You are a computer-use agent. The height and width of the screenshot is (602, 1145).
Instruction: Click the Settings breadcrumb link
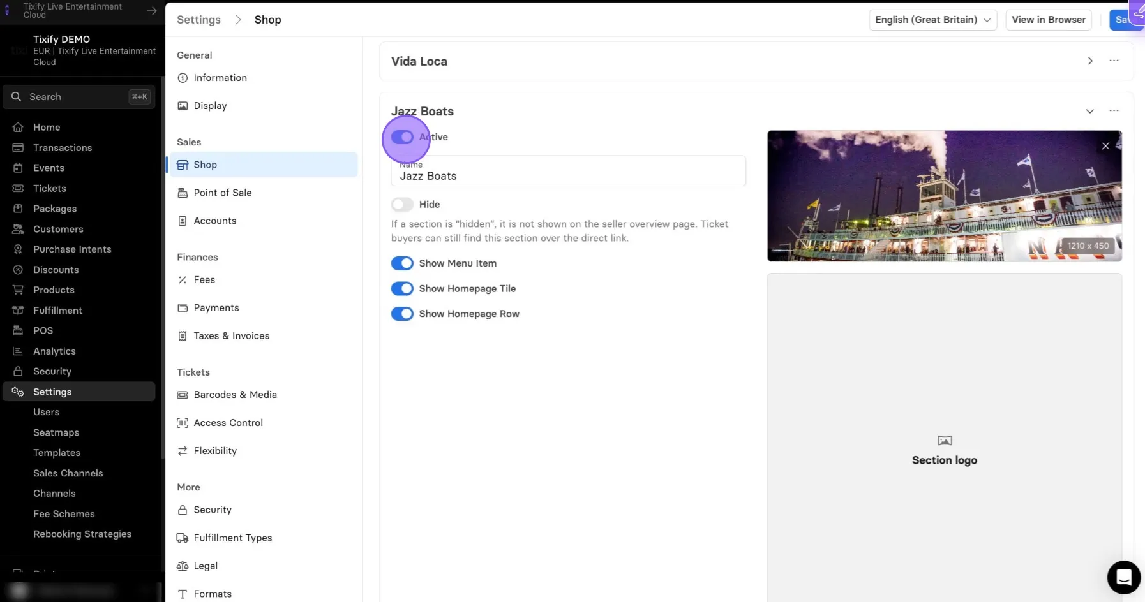(x=198, y=20)
